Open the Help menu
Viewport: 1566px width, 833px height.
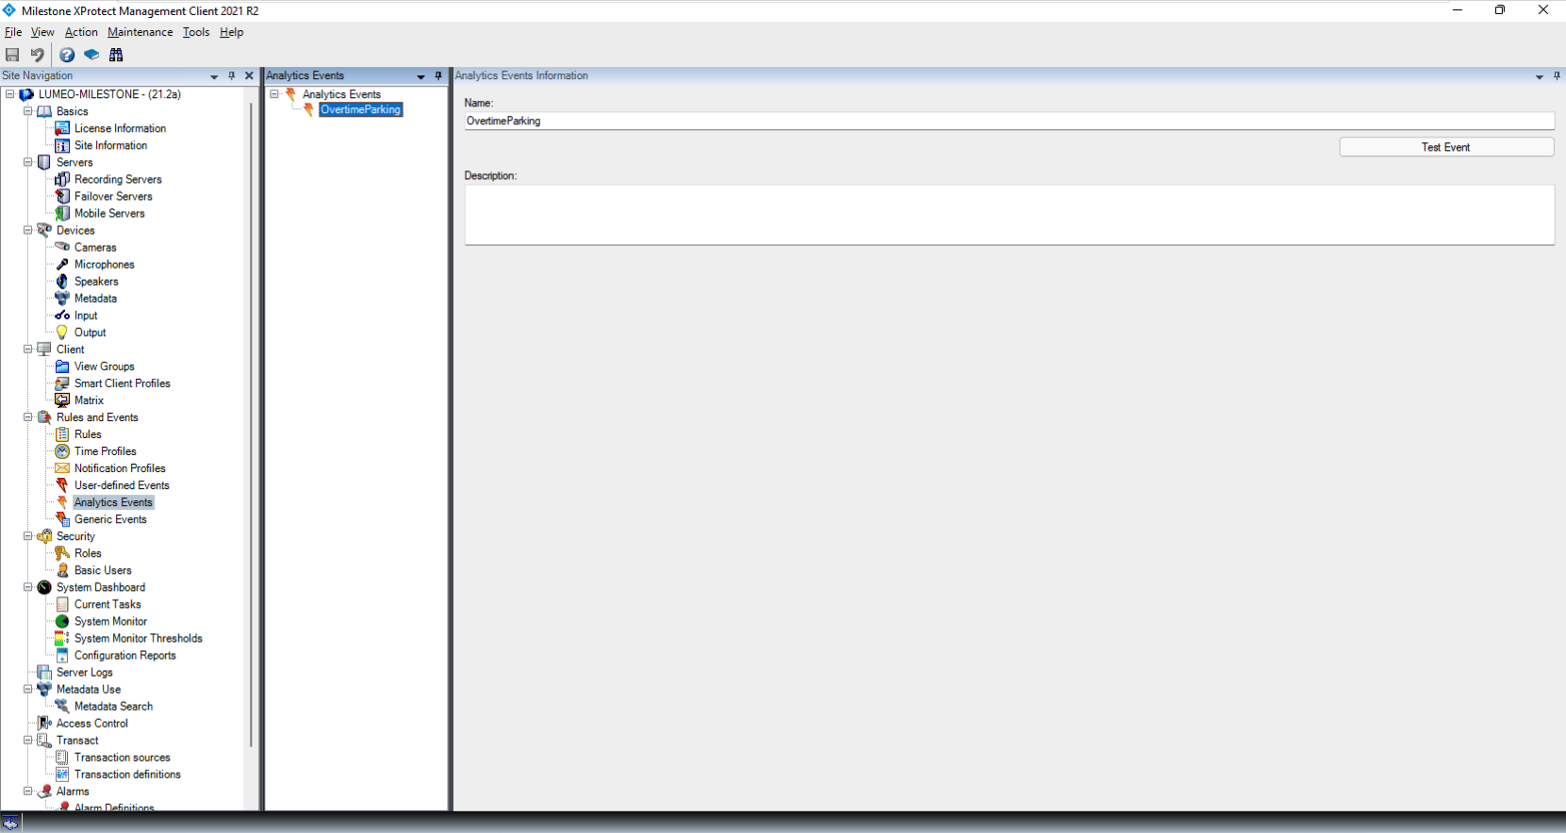[x=232, y=32]
